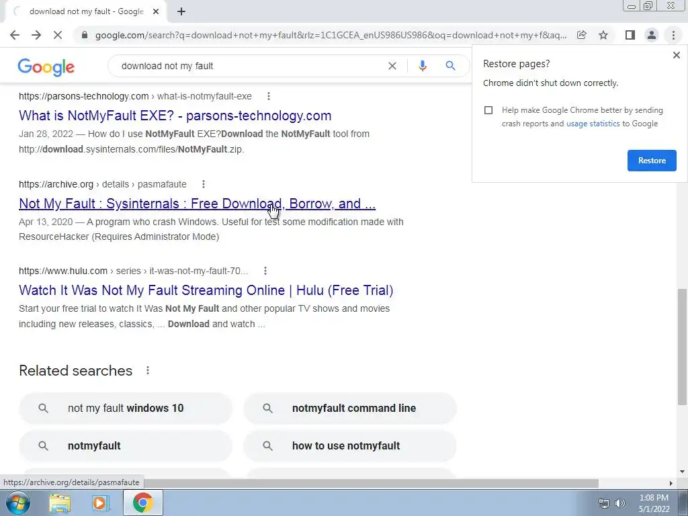Viewport: 688px width, 516px height.
Task: Enable sending crash reports to Google
Action: [488, 110]
